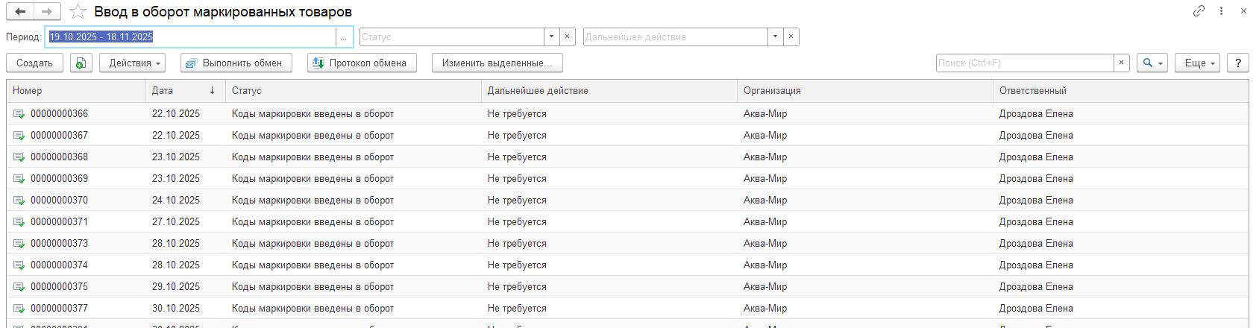Expand the Дальнейшее действие filter dropdown
The height and width of the screenshot is (328, 1259).
[x=775, y=37]
